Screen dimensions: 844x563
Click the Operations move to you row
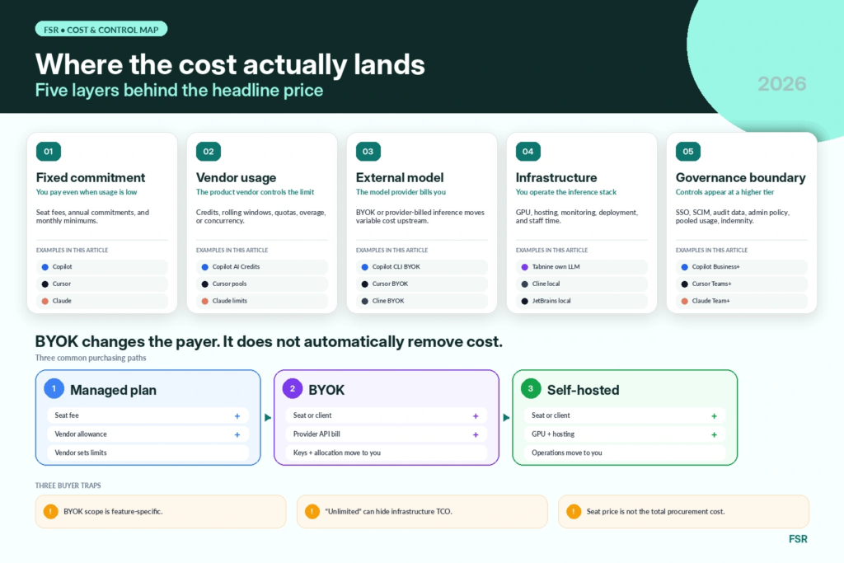pyautogui.click(x=625, y=453)
